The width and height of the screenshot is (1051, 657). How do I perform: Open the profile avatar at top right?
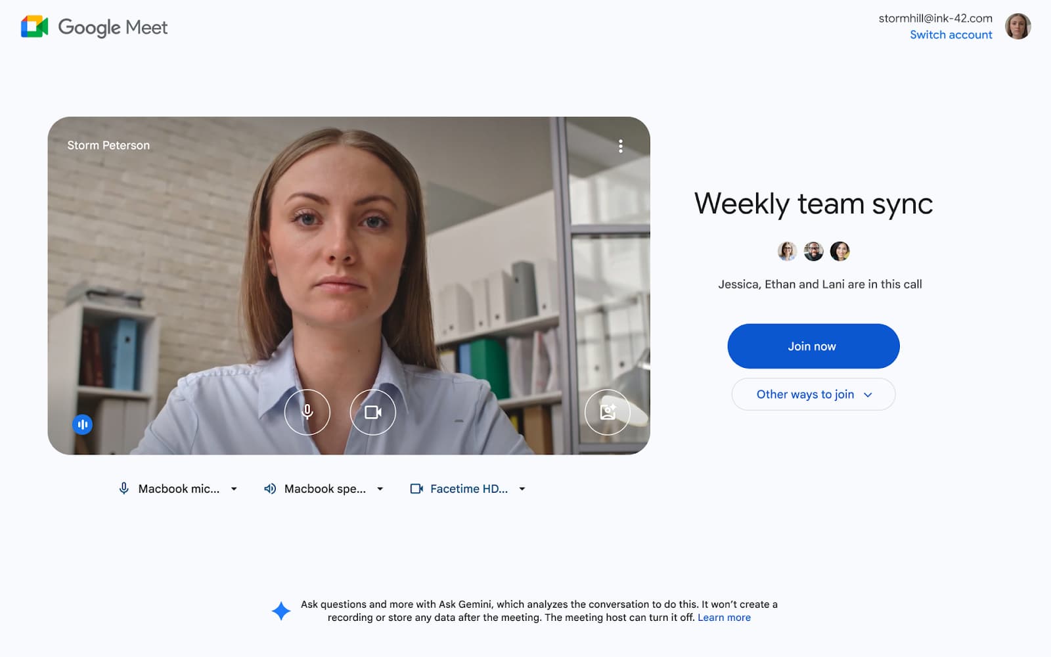(x=1017, y=26)
